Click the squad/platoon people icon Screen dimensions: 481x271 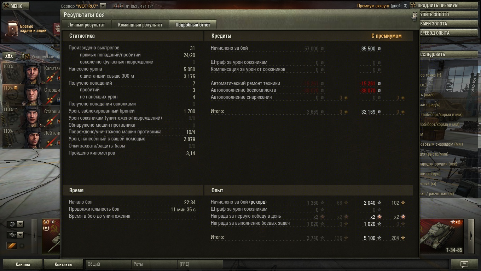10,56
